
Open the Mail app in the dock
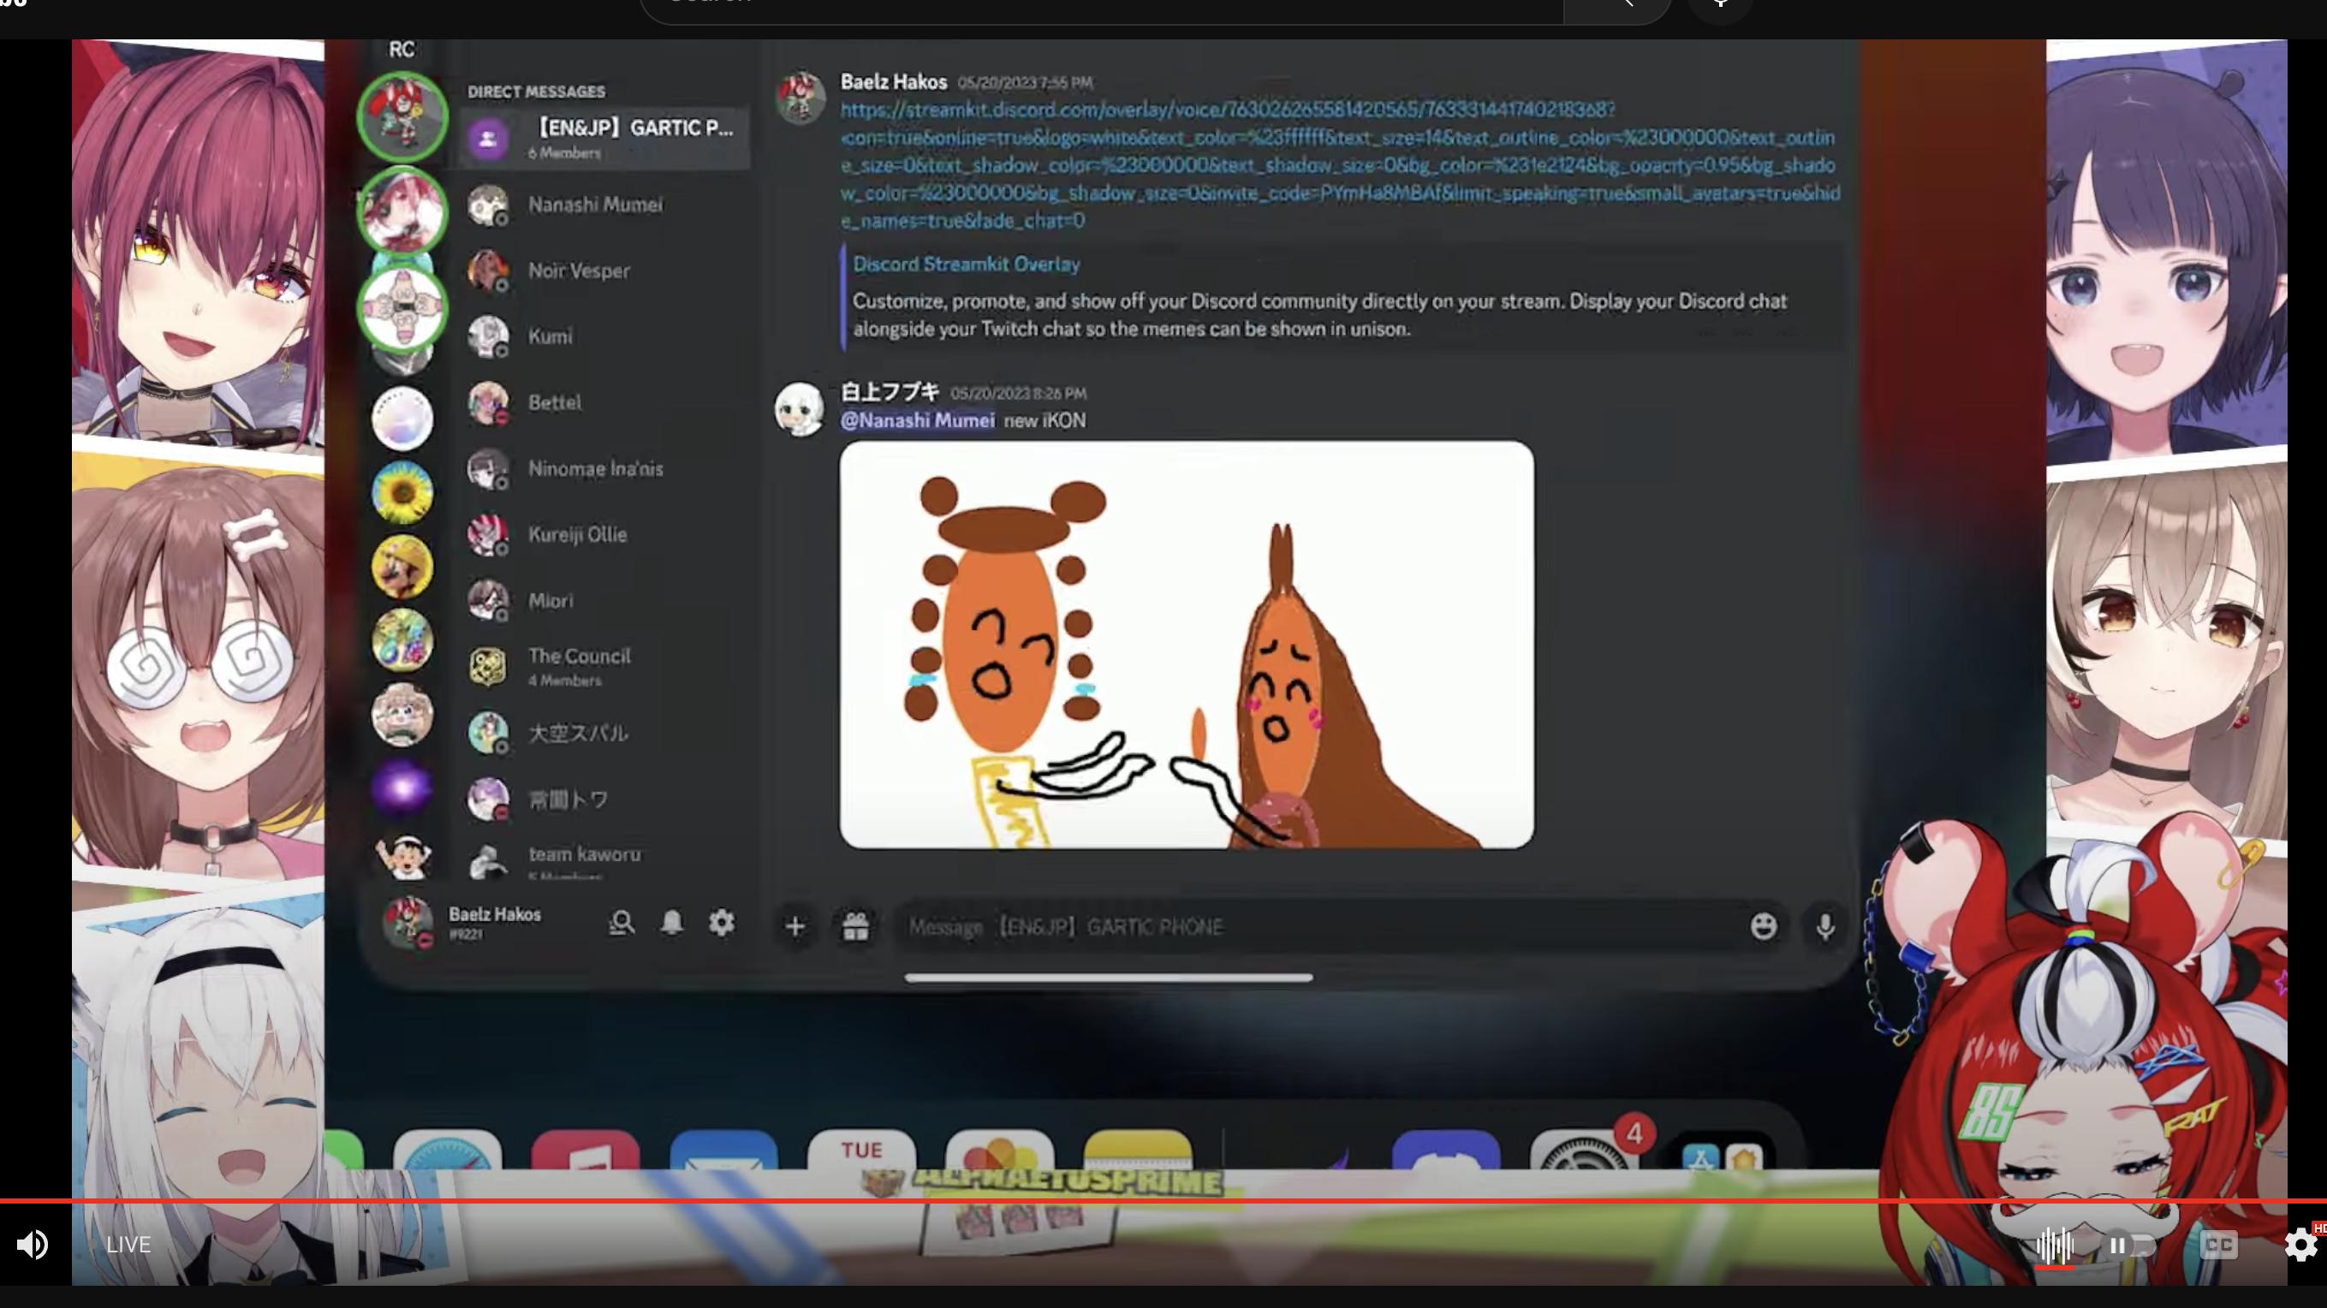(x=723, y=1150)
